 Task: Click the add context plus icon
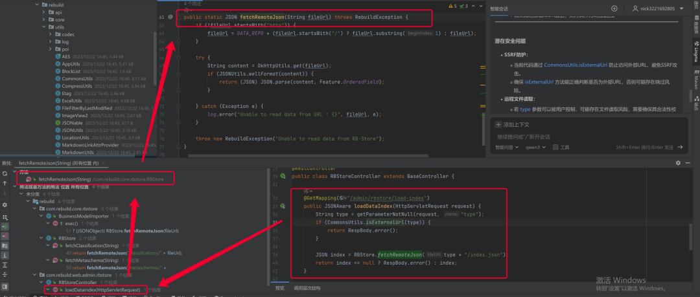(498, 124)
